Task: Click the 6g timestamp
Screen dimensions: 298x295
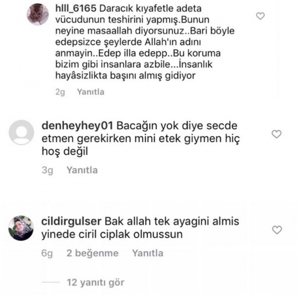Action: click(47, 254)
